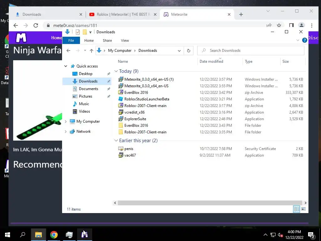
Task: Open Explorer Help question mark icon
Action: point(304,40)
